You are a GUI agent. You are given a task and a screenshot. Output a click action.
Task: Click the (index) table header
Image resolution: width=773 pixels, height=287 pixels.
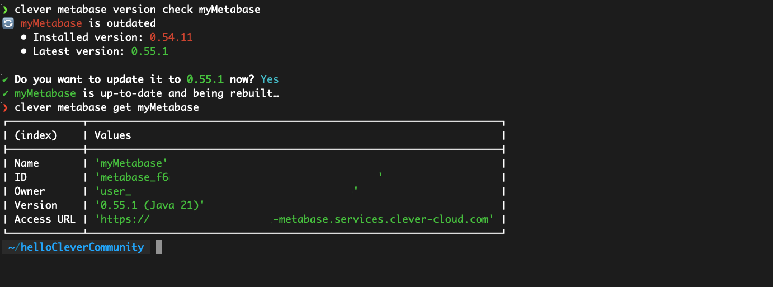point(36,135)
